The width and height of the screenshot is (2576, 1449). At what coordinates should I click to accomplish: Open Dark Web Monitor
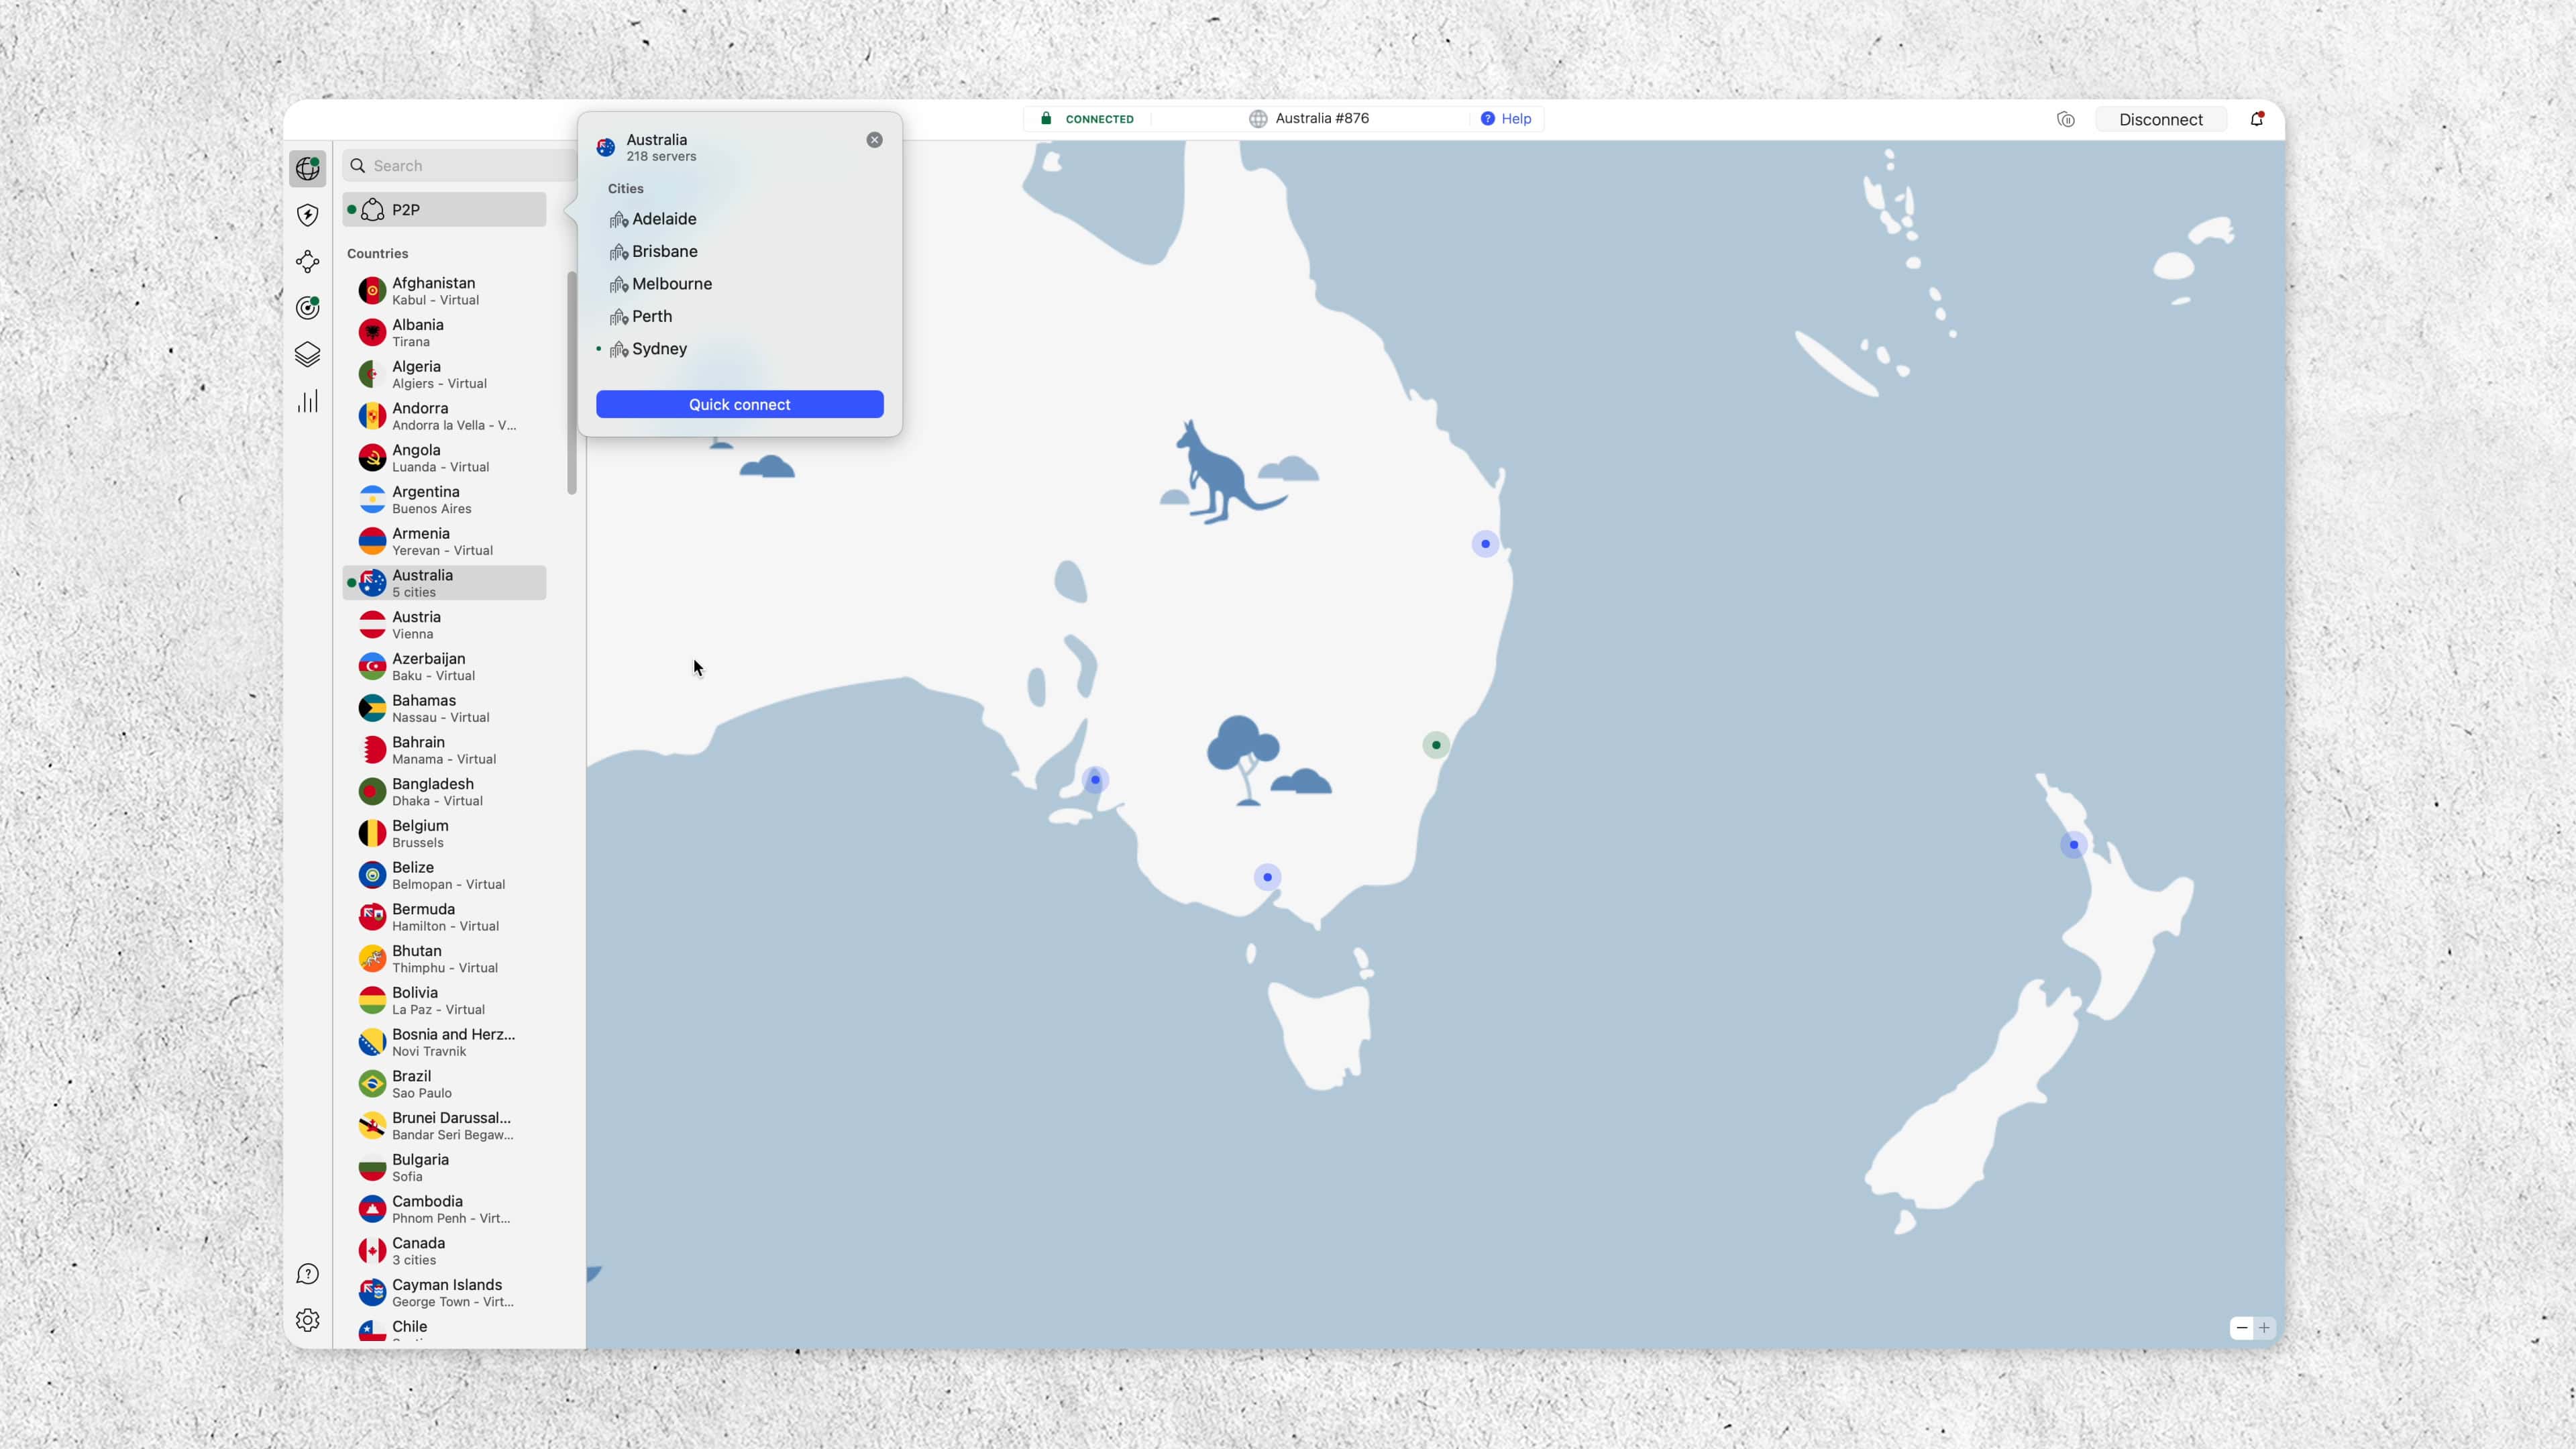pos(307,308)
